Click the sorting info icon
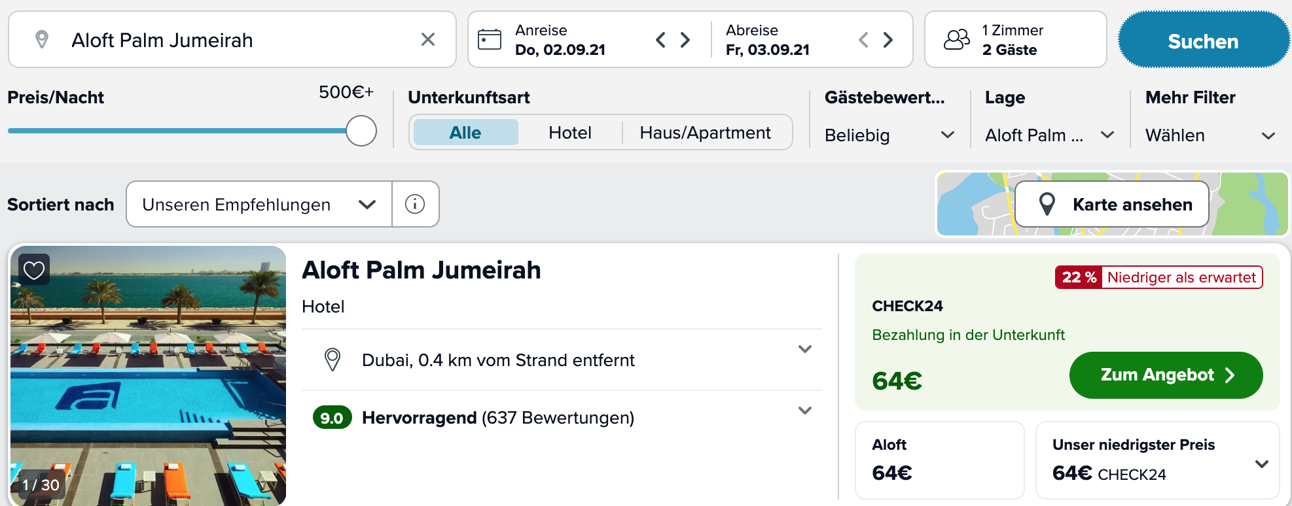The height and width of the screenshot is (506, 1292). (415, 204)
